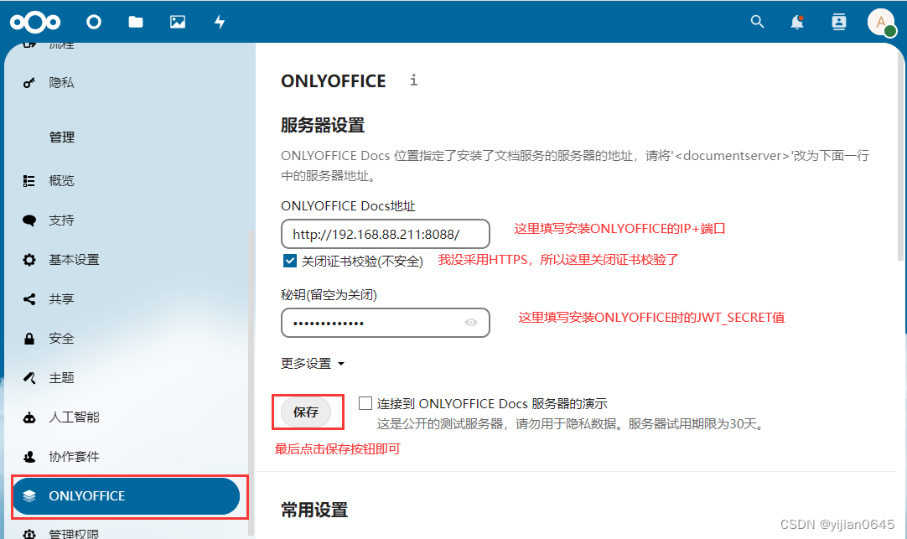Open the Activity app (lightning icon)

point(219,22)
